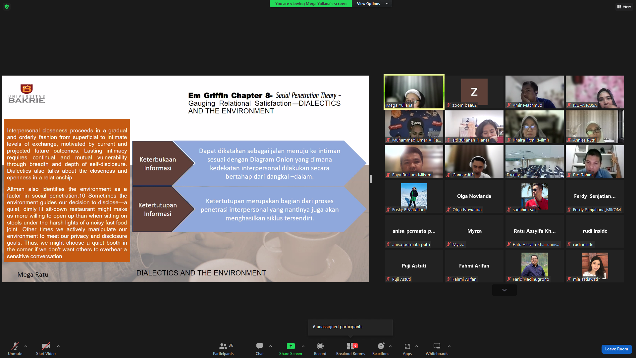Select Amir Machmud's video tile
The width and height of the screenshot is (636, 358).
(x=535, y=92)
